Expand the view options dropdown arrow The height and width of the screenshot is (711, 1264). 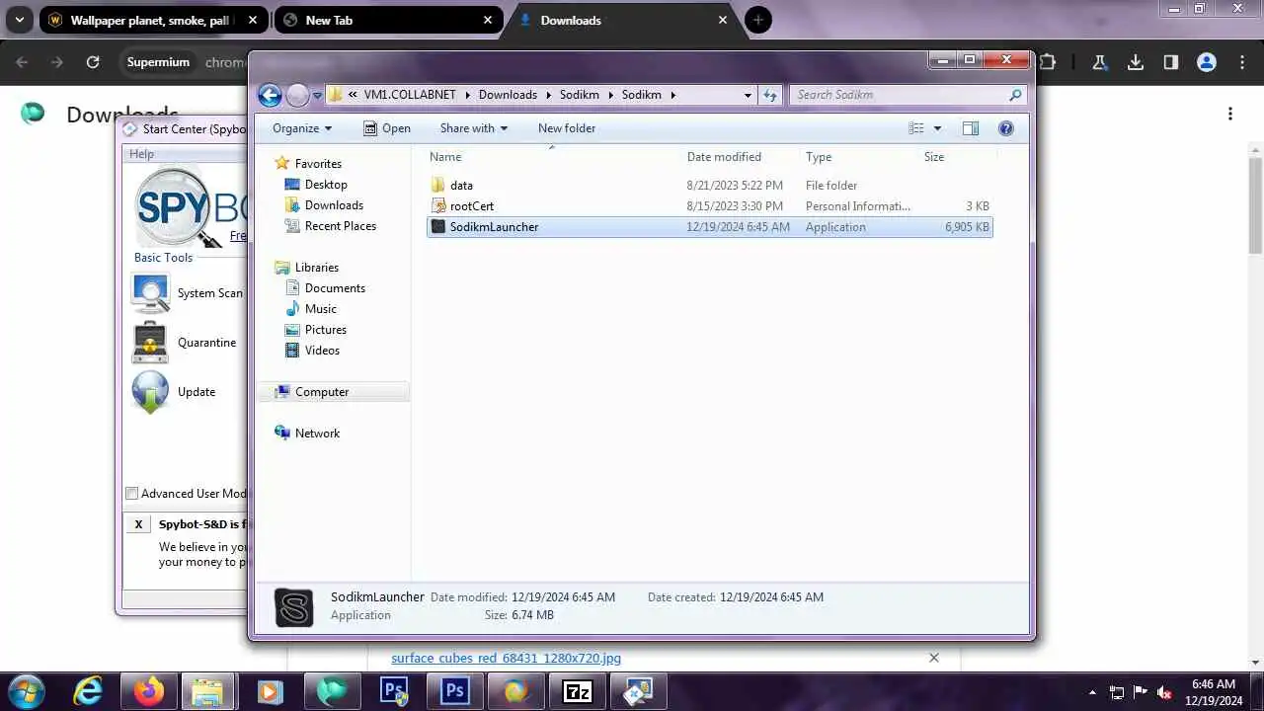coord(937,128)
